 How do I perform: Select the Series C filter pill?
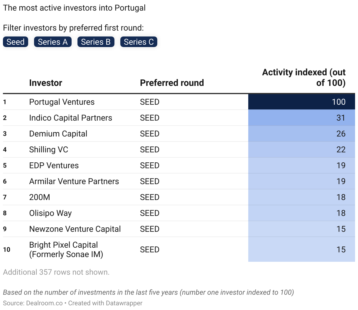pos(139,42)
